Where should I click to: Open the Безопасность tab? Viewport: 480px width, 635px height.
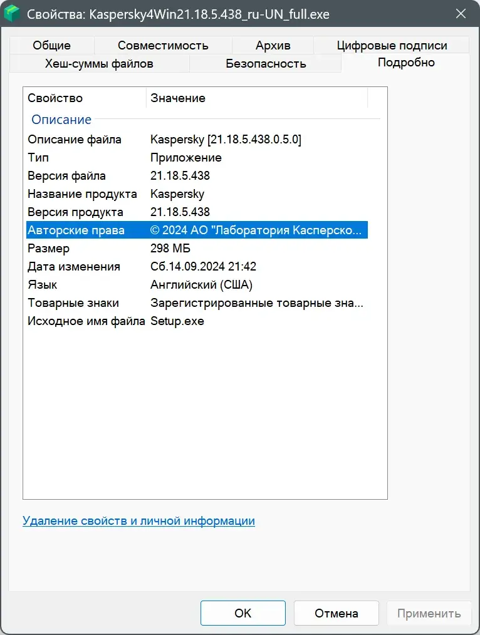[x=266, y=64]
